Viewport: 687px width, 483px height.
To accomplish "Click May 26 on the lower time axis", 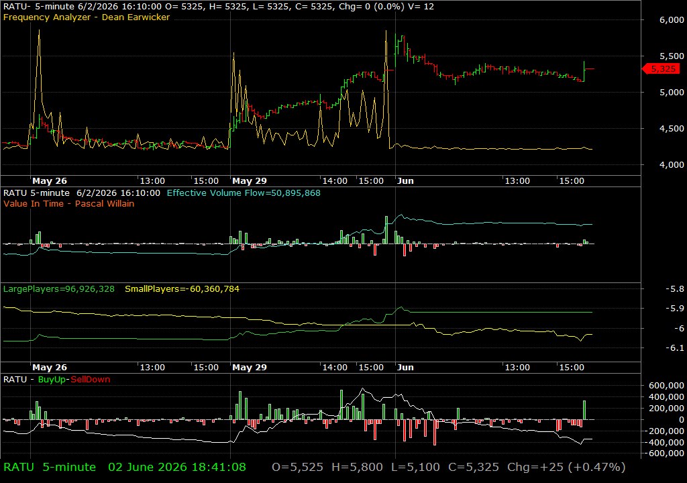I will tap(50, 368).
